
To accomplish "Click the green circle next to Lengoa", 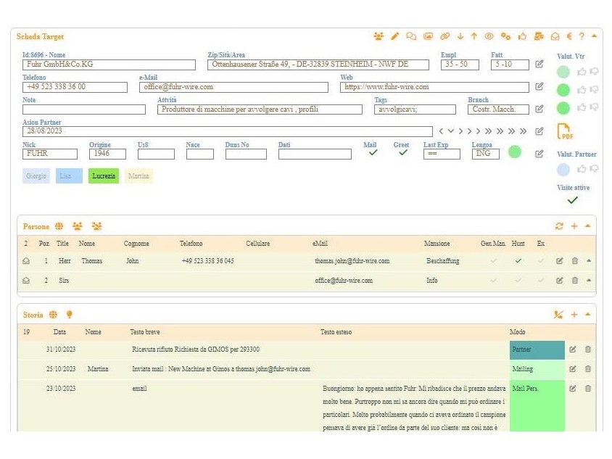I will (514, 152).
